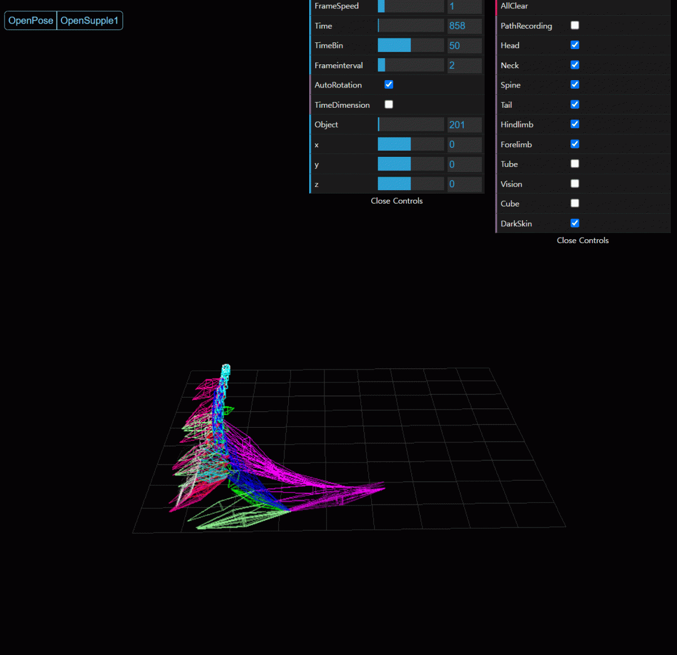Uncheck the Head visibility checkbox

[574, 45]
